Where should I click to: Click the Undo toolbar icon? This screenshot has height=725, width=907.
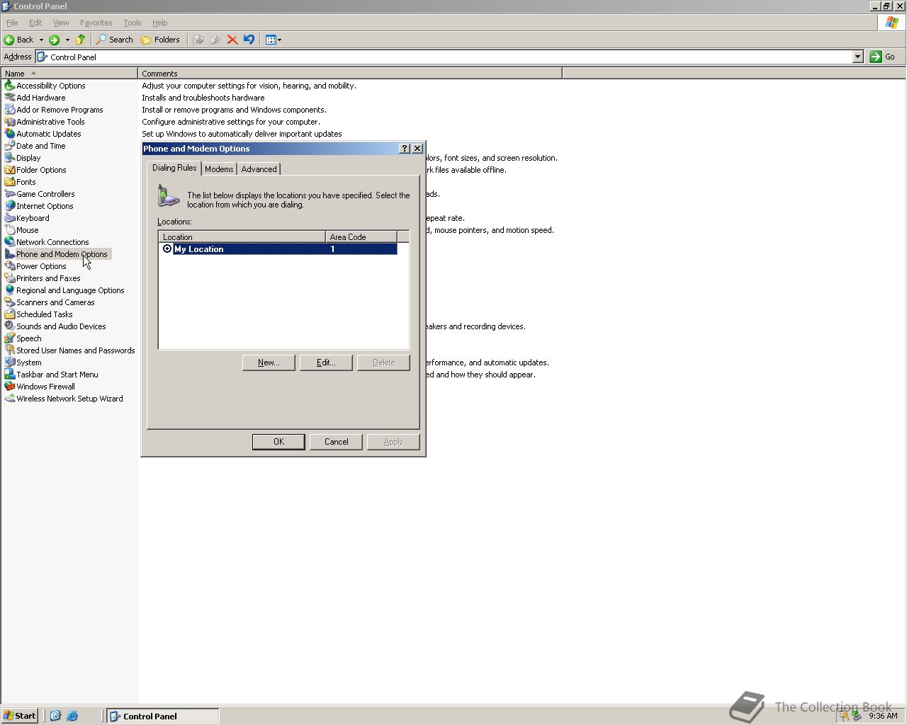[249, 40]
